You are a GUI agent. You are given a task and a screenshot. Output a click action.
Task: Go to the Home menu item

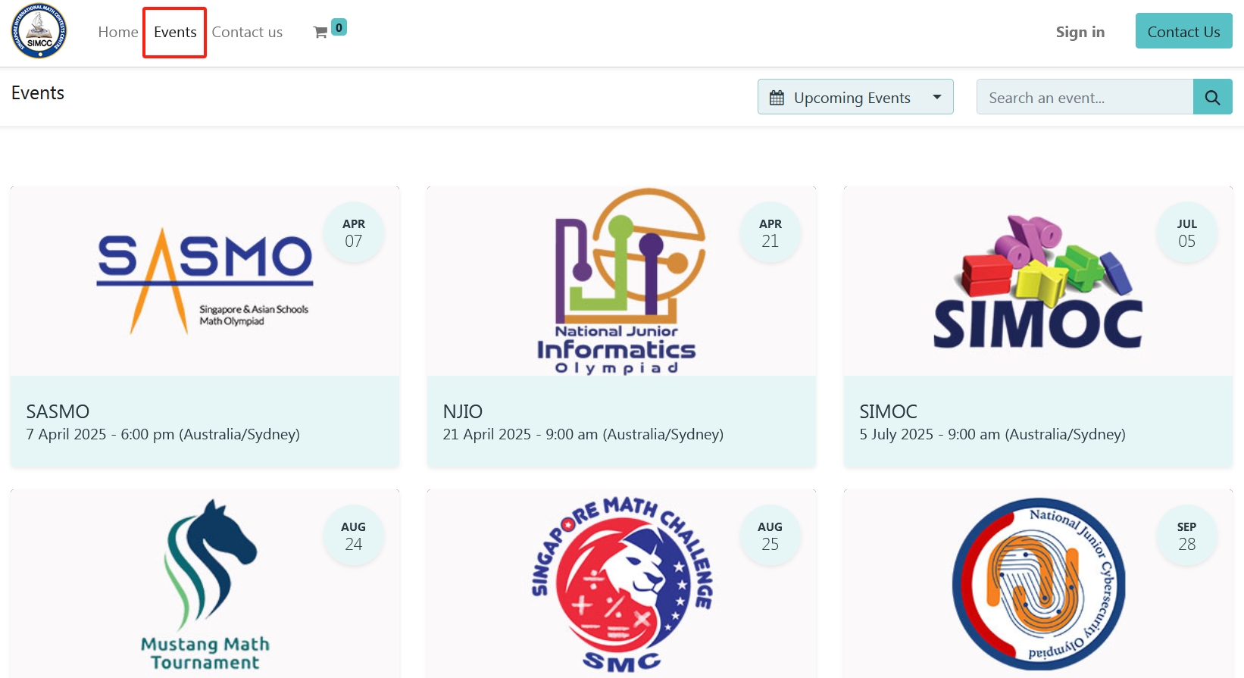click(x=117, y=32)
